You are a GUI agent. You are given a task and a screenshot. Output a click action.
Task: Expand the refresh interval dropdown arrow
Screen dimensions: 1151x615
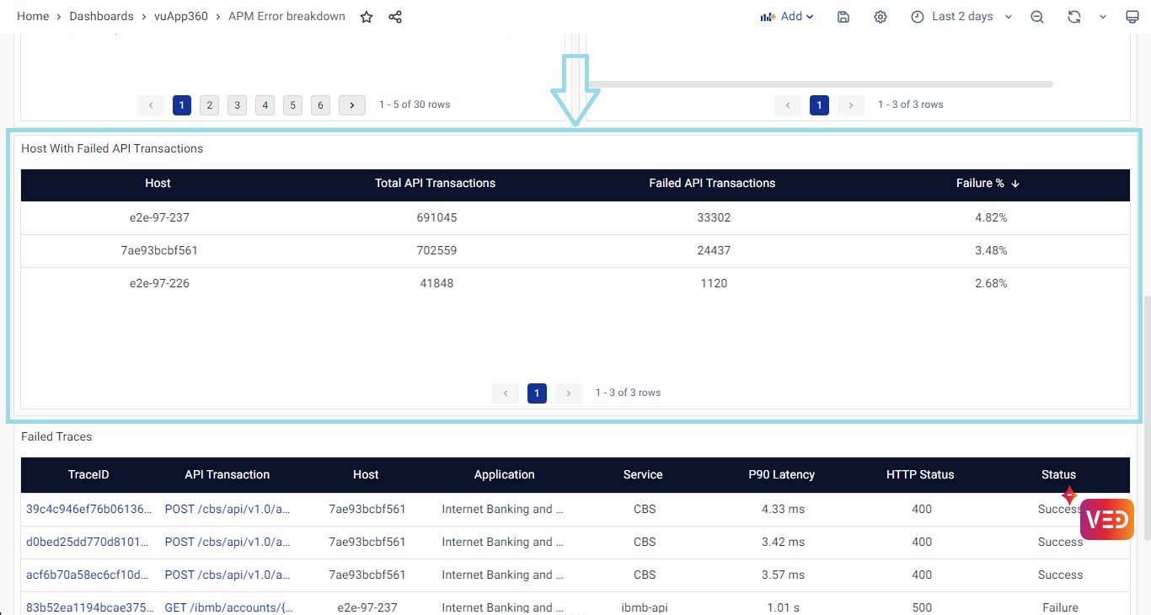coord(1102,17)
